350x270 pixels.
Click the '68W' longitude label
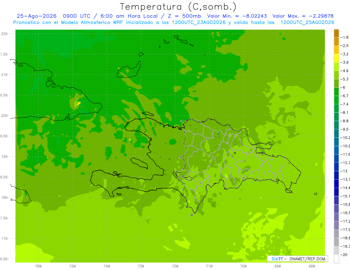(x=312, y=266)
